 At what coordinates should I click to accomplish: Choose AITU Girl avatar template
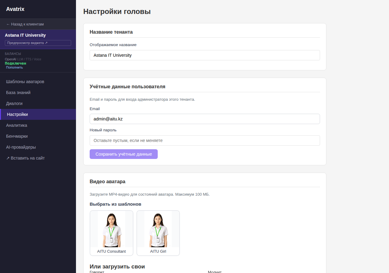tap(158, 233)
